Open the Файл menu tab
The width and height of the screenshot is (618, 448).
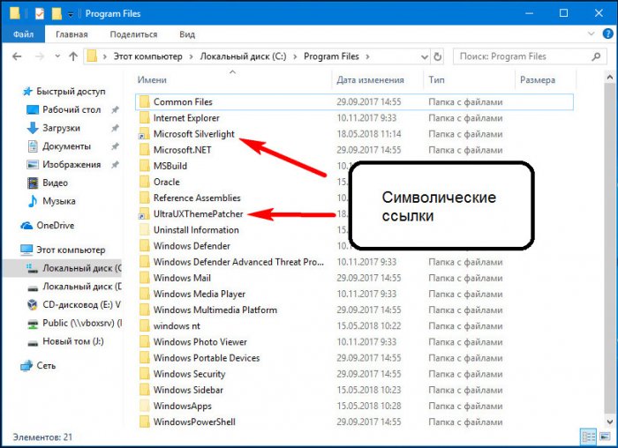pos(23,34)
